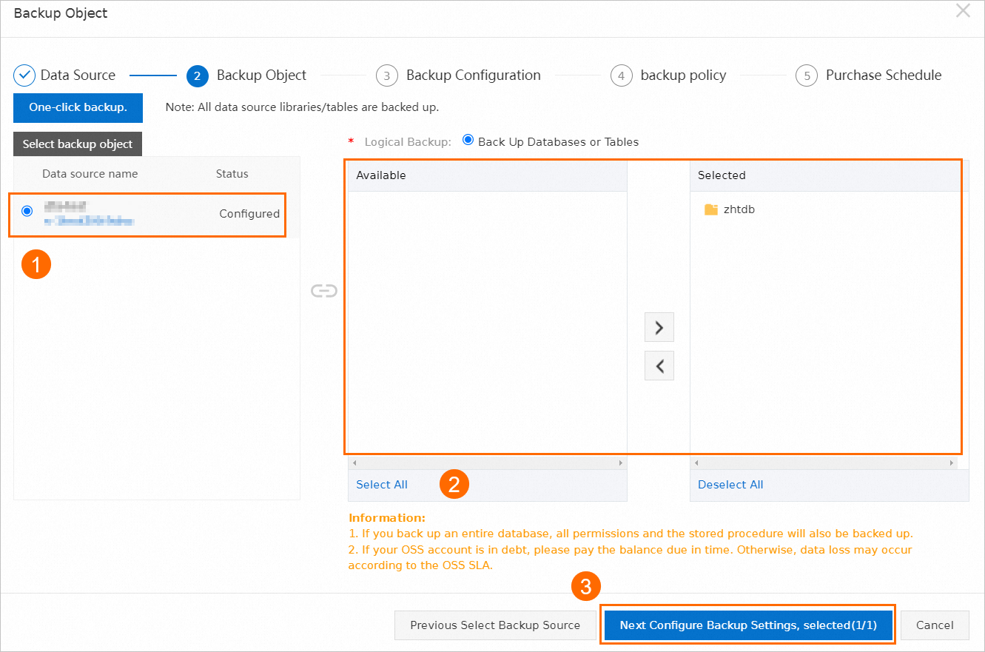Click the backup policy step 4 circle
The height and width of the screenshot is (652, 985).
(x=622, y=75)
